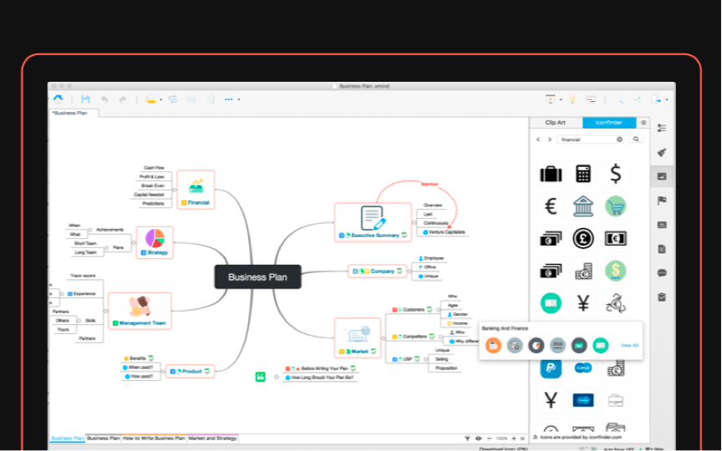Click the financial search input field
The image size is (722, 451).
point(587,139)
